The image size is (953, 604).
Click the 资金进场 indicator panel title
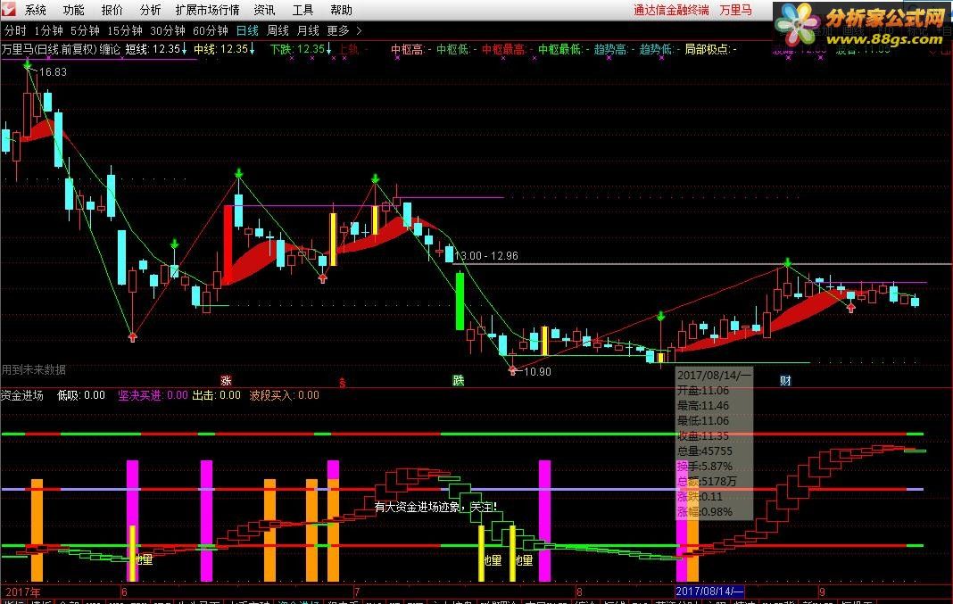(x=22, y=395)
